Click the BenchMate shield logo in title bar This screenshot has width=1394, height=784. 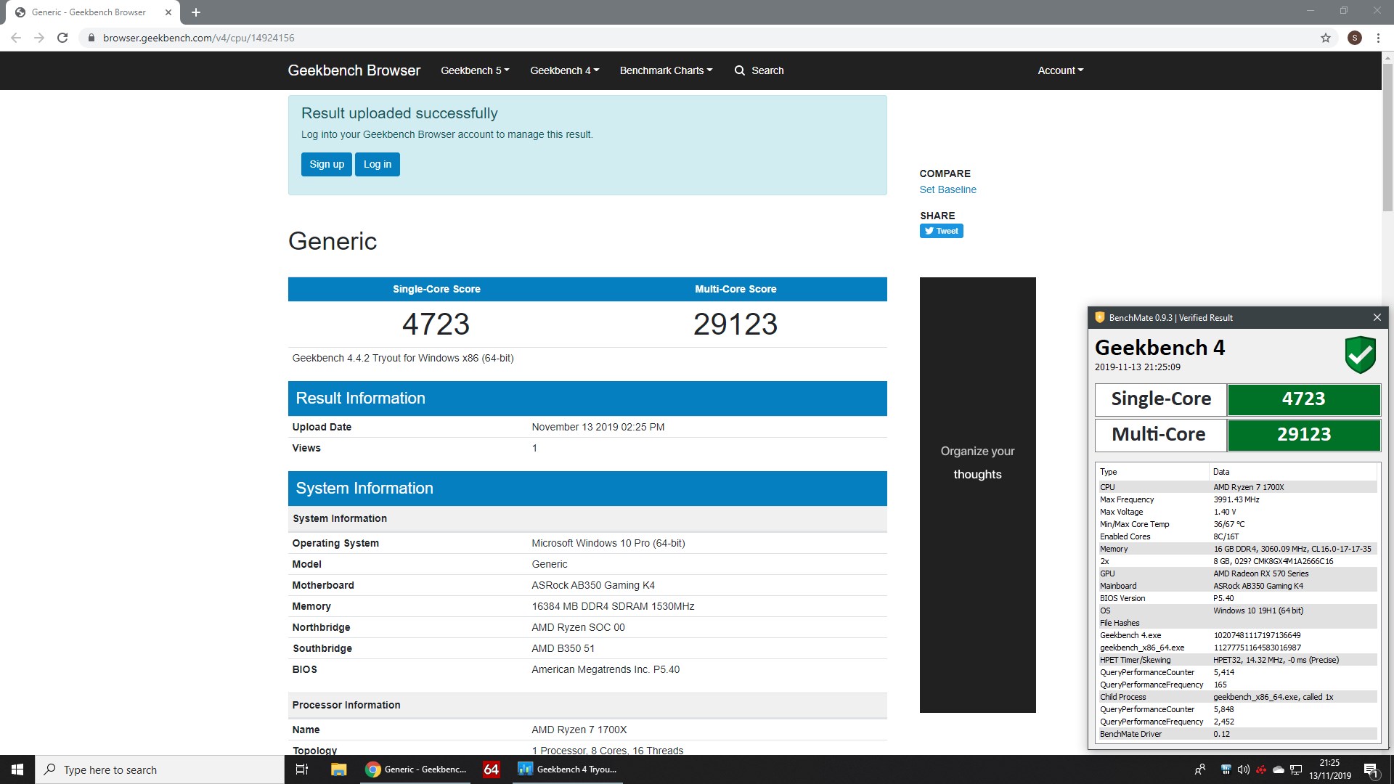[x=1099, y=317]
